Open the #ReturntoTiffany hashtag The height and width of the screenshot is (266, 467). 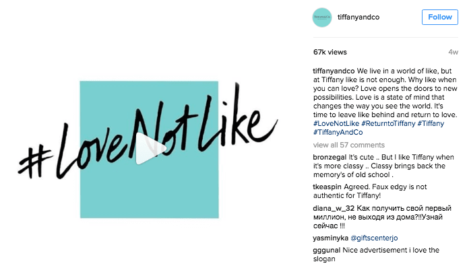point(388,123)
